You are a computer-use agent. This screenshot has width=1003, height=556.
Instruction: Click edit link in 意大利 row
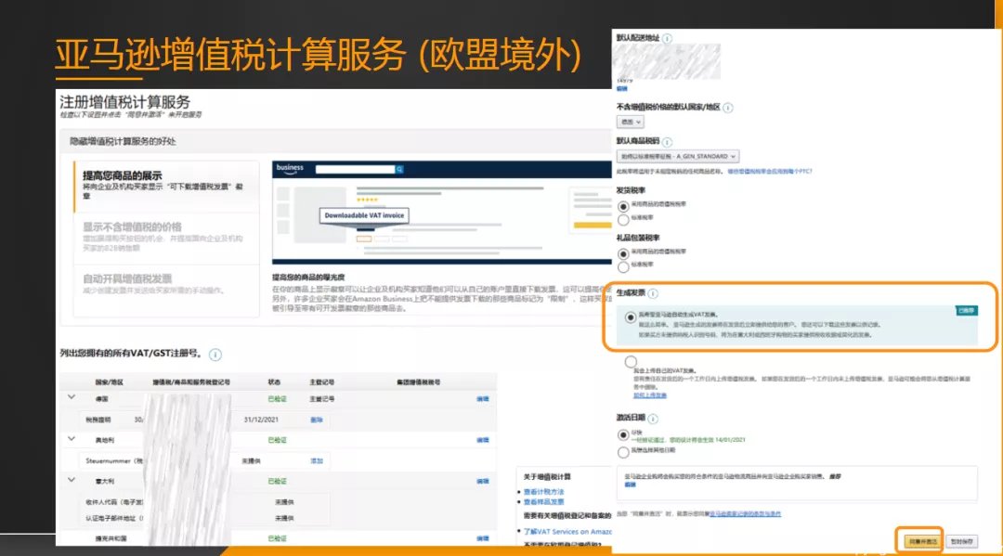click(483, 481)
